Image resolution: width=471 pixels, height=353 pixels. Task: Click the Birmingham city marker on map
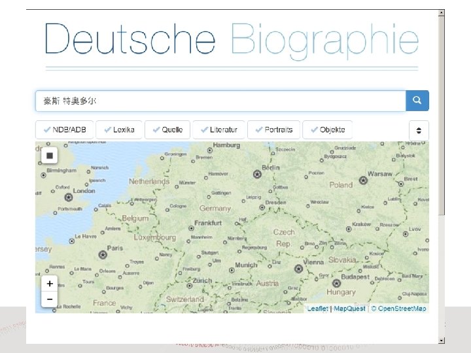pyautogui.click(x=43, y=175)
